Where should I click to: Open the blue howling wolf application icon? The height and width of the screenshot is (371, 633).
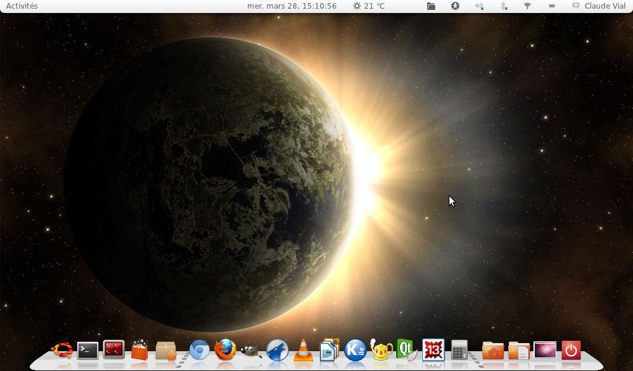278,349
